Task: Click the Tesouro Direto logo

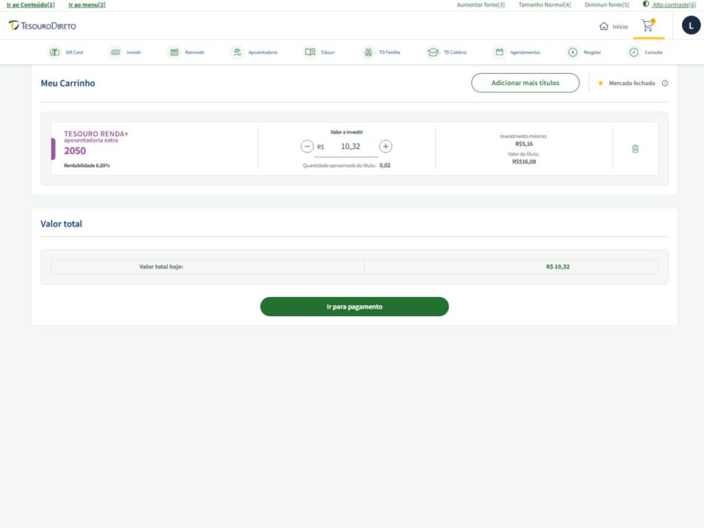Action: [42, 25]
